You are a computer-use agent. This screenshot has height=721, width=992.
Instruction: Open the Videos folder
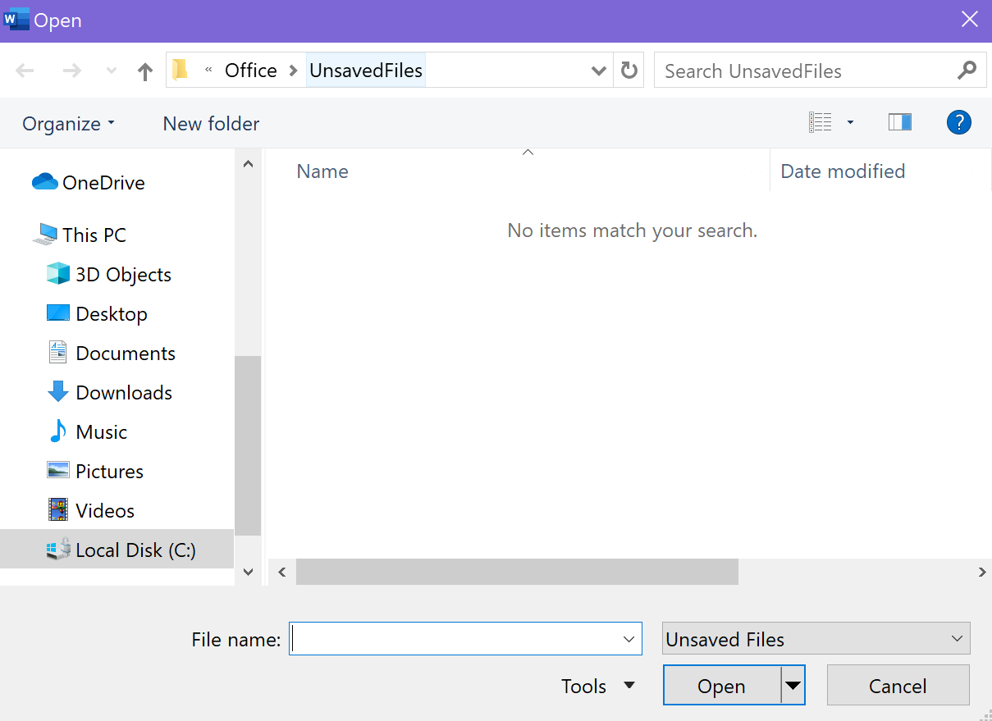point(91,511)
